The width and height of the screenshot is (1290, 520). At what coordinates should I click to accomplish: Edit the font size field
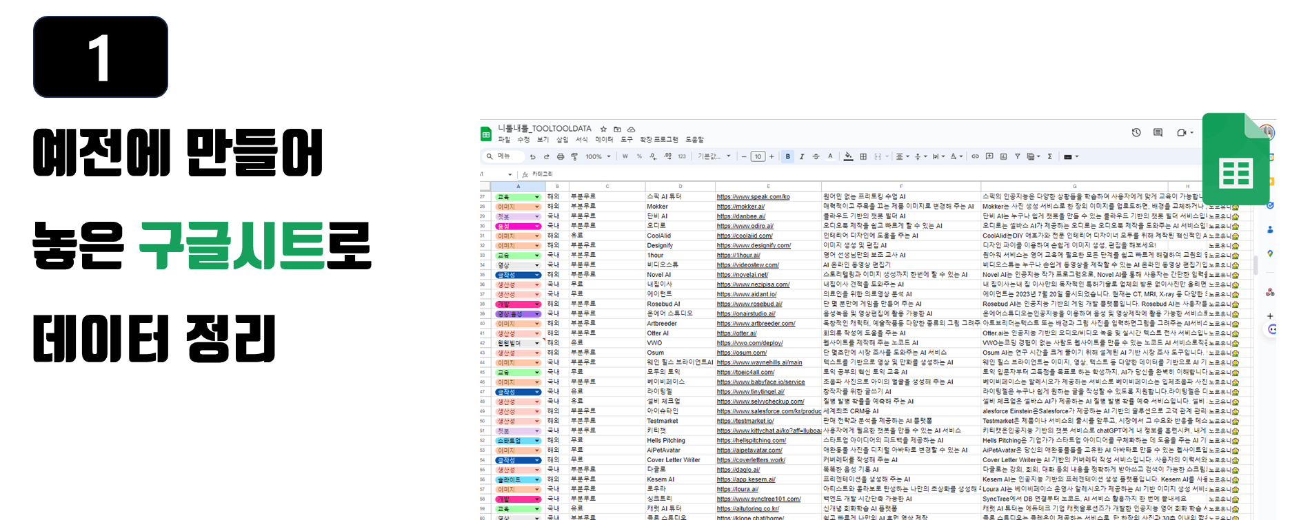point(758,156)
